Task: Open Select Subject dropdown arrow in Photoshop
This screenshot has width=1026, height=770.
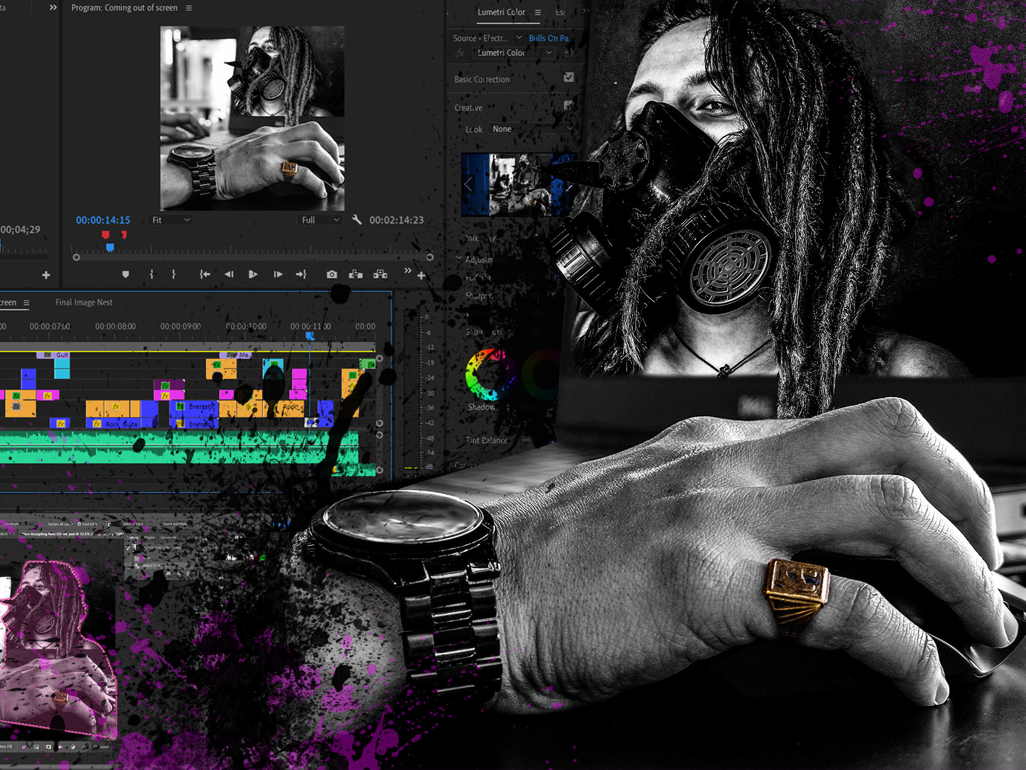Action: pos(150,524)
